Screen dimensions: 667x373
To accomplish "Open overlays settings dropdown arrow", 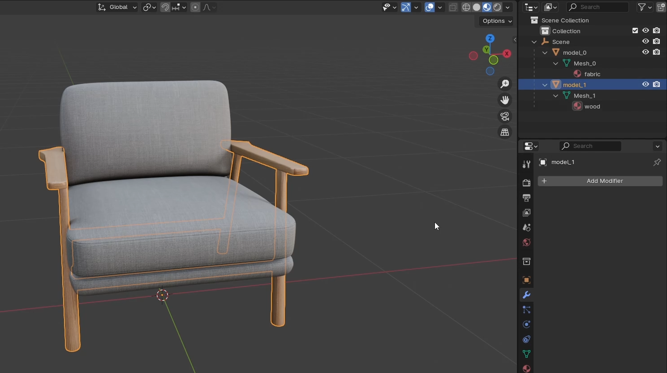I will pyautogui.click(x=440, y=7).
